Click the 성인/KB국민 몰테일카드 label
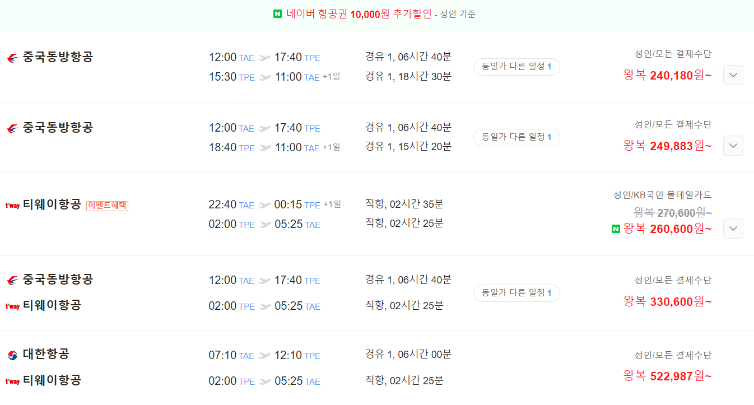The height and width of the screenshot is (405, 754). pyautogui.click(x=661, y=195)
